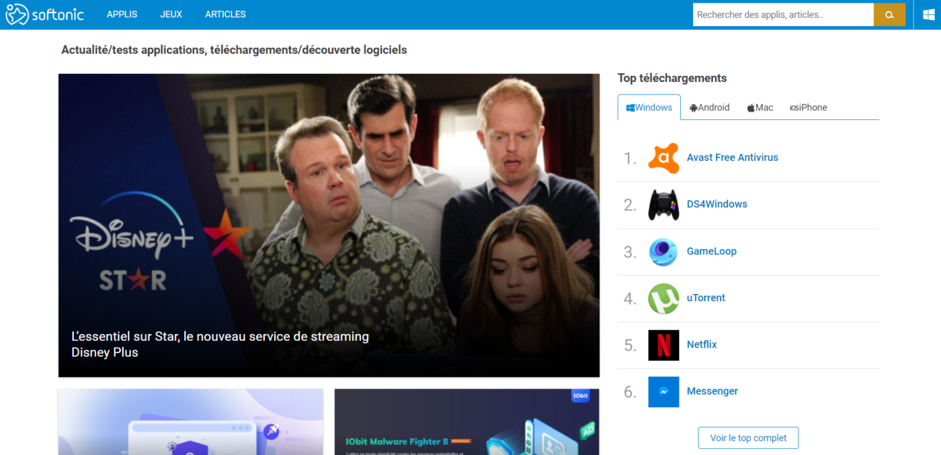
Task: Open the uTorrent app icon
Action: tap(663, 299)
